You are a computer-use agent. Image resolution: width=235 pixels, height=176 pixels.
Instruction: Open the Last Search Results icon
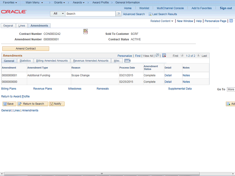pyautogui.click(x=150, y=14)
